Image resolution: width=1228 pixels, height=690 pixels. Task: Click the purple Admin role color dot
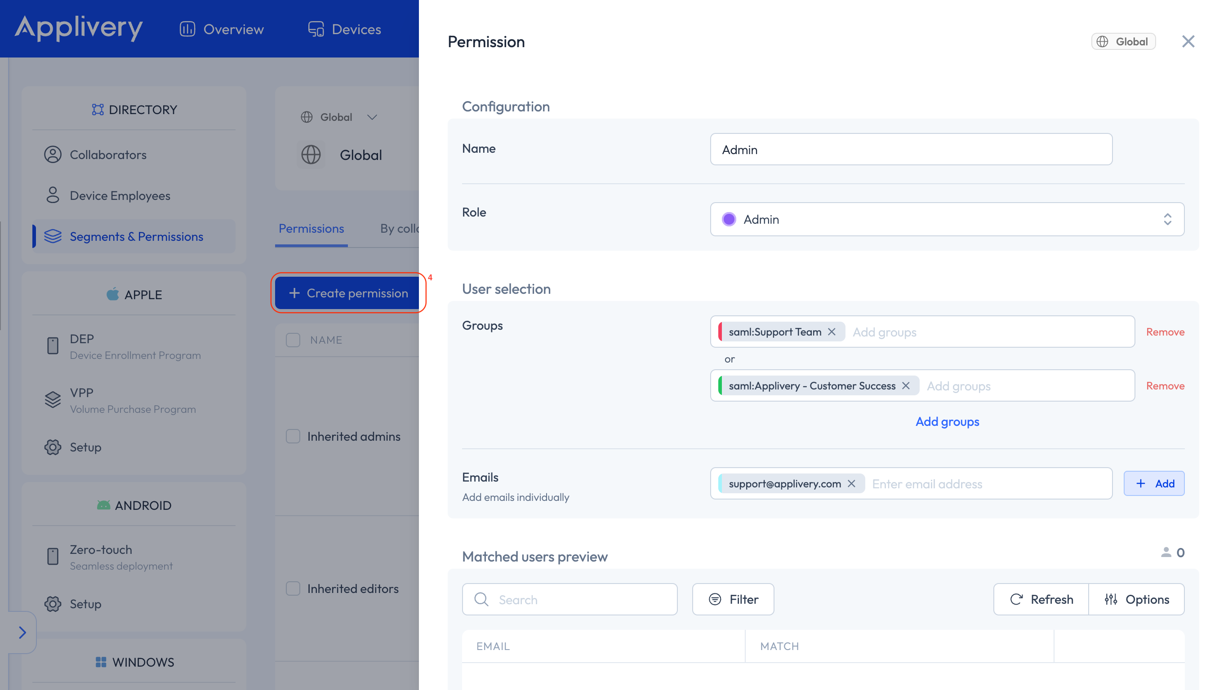(729, 219)
